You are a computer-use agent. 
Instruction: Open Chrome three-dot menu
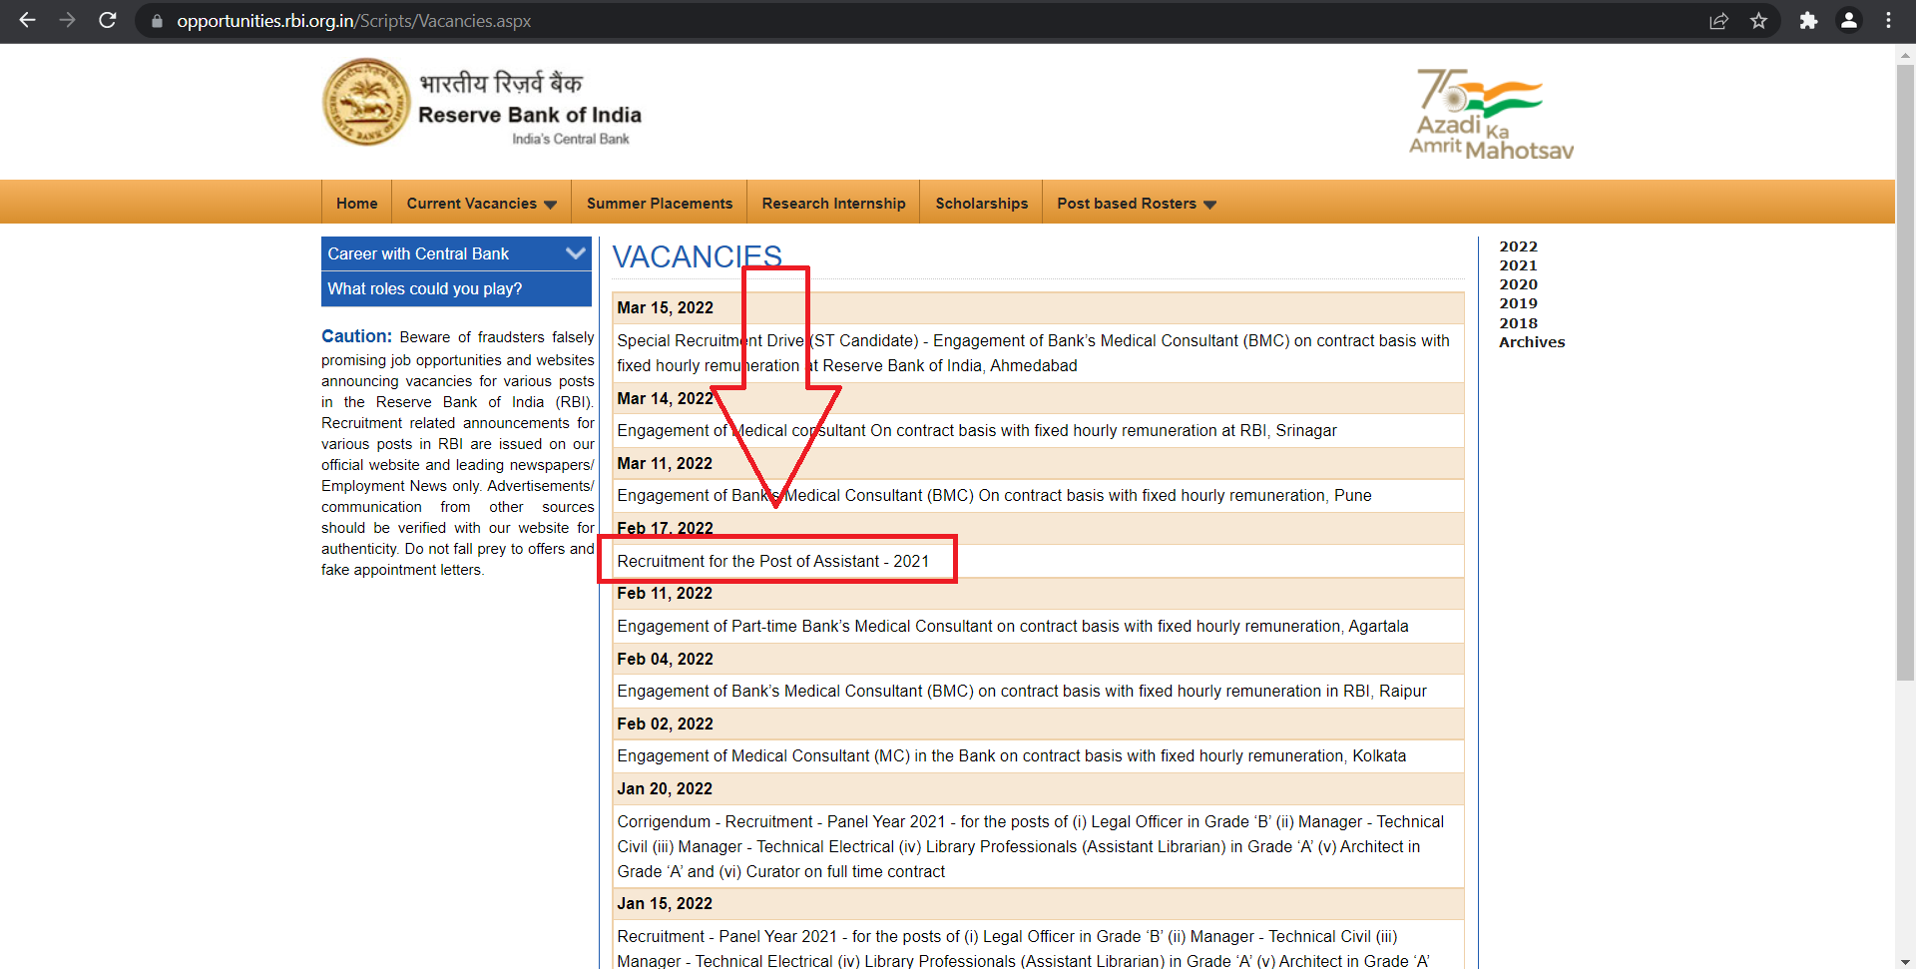pos(1888,20)
